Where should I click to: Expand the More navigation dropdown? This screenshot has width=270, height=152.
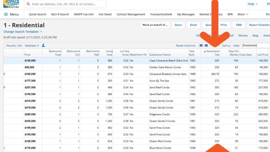242,14
